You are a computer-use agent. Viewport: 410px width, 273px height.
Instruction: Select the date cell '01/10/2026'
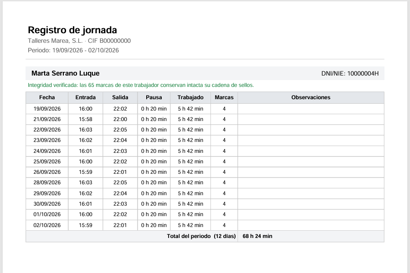pyautogui.click(x=47, y=214)
